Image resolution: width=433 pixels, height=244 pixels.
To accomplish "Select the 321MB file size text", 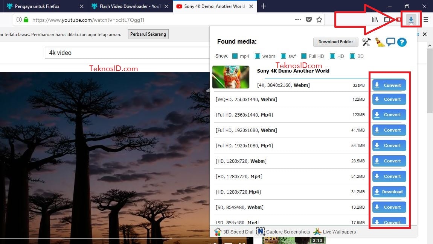I will 358,85.
